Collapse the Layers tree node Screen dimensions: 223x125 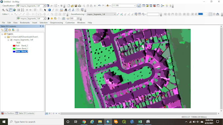pos(2,34)
